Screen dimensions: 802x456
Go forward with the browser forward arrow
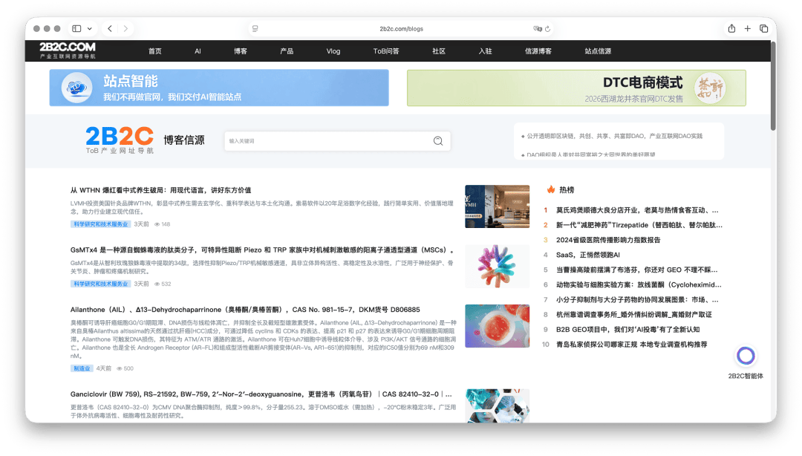pos(125,29)
